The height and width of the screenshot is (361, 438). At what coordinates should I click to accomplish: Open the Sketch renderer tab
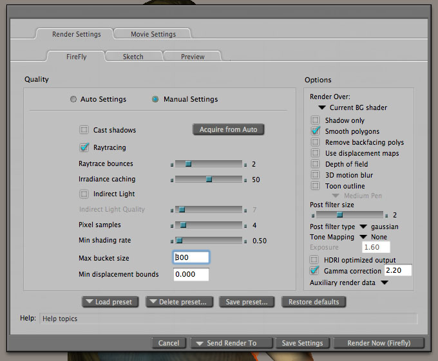(x=133, y=57)
